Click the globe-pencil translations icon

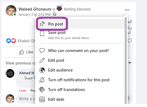pyautogui.click(x=42, y=90)
